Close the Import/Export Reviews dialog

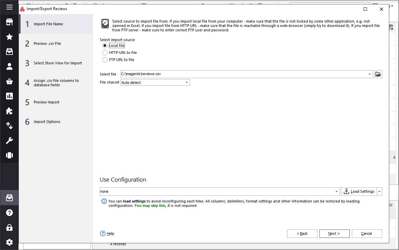(x=381, y=9)
